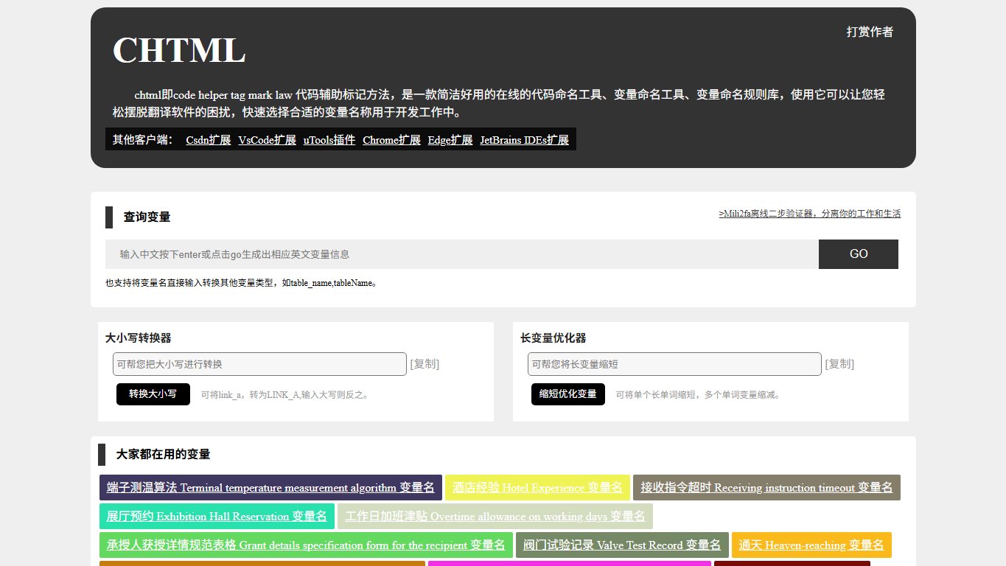This screenshot has height=566, width=1006.
Task: Open the VsCode扩展 link
Action: pos(267,140)
